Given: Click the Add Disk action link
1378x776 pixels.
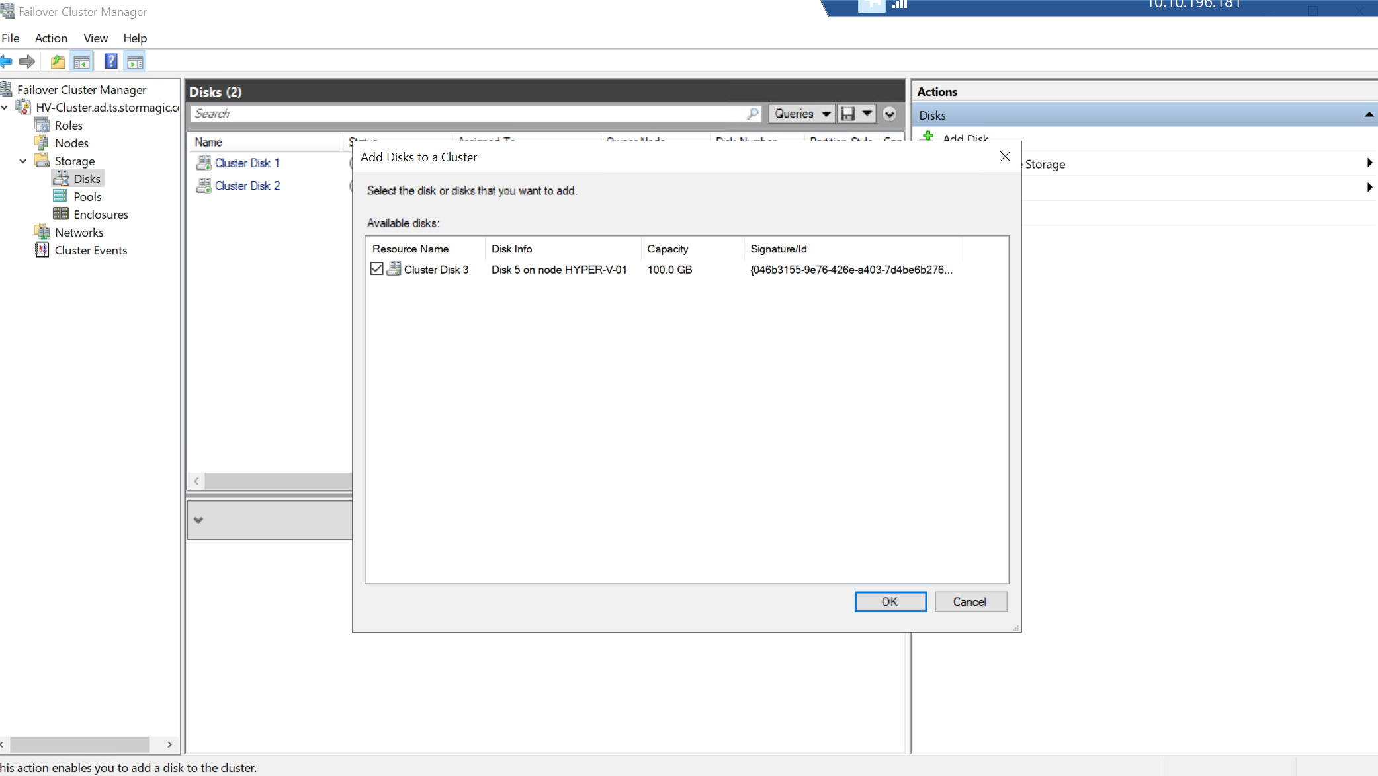Looking at the screenshot, I should [966, 137].
